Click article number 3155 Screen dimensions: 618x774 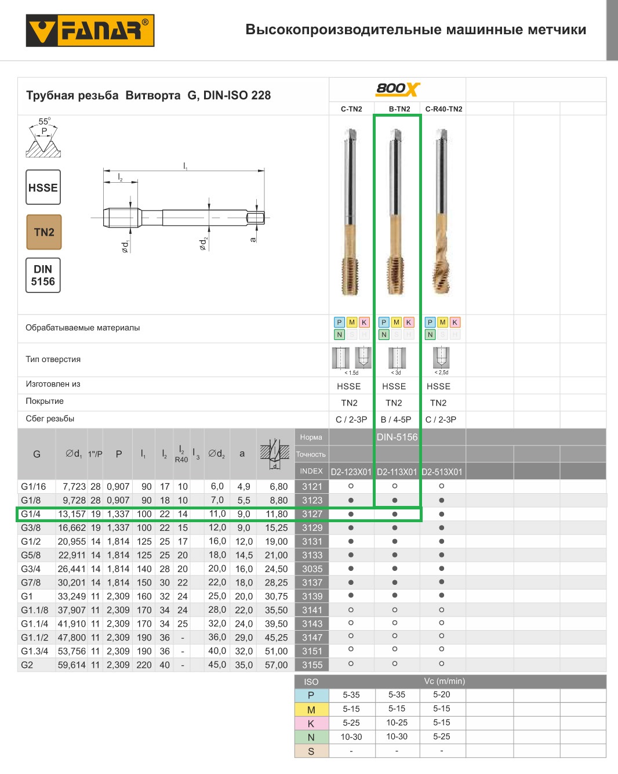click(312, 665)
